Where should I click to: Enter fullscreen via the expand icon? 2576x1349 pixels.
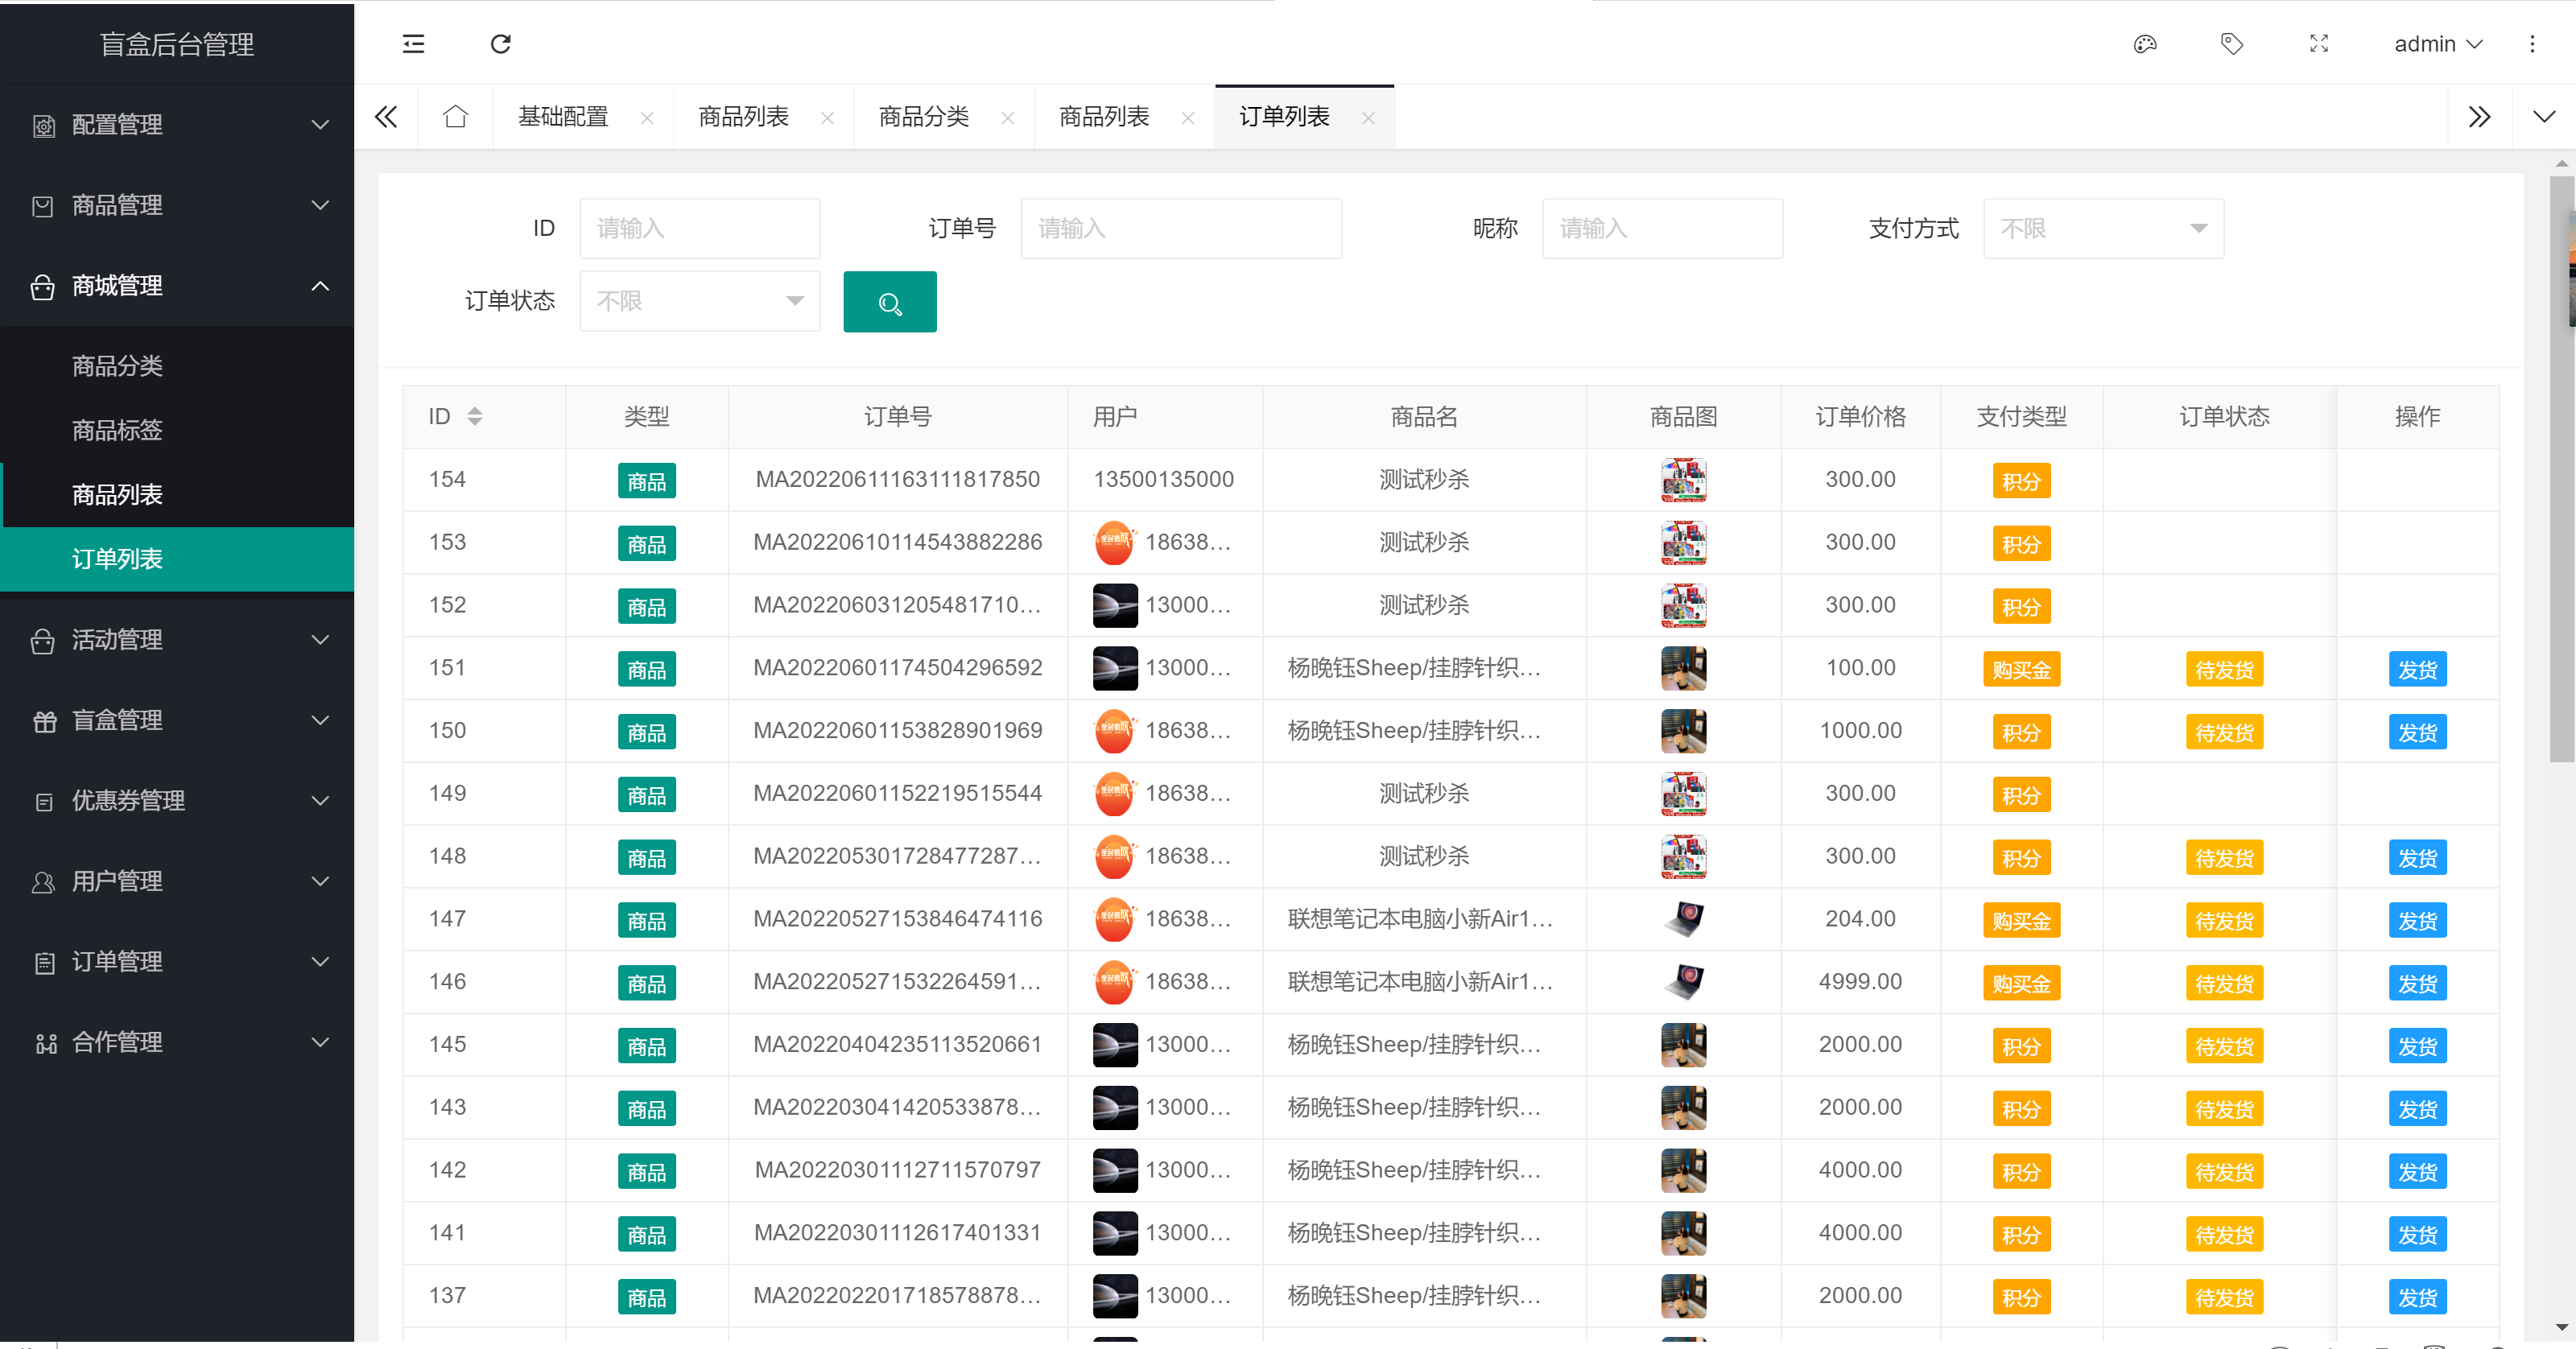(2318, 44)
